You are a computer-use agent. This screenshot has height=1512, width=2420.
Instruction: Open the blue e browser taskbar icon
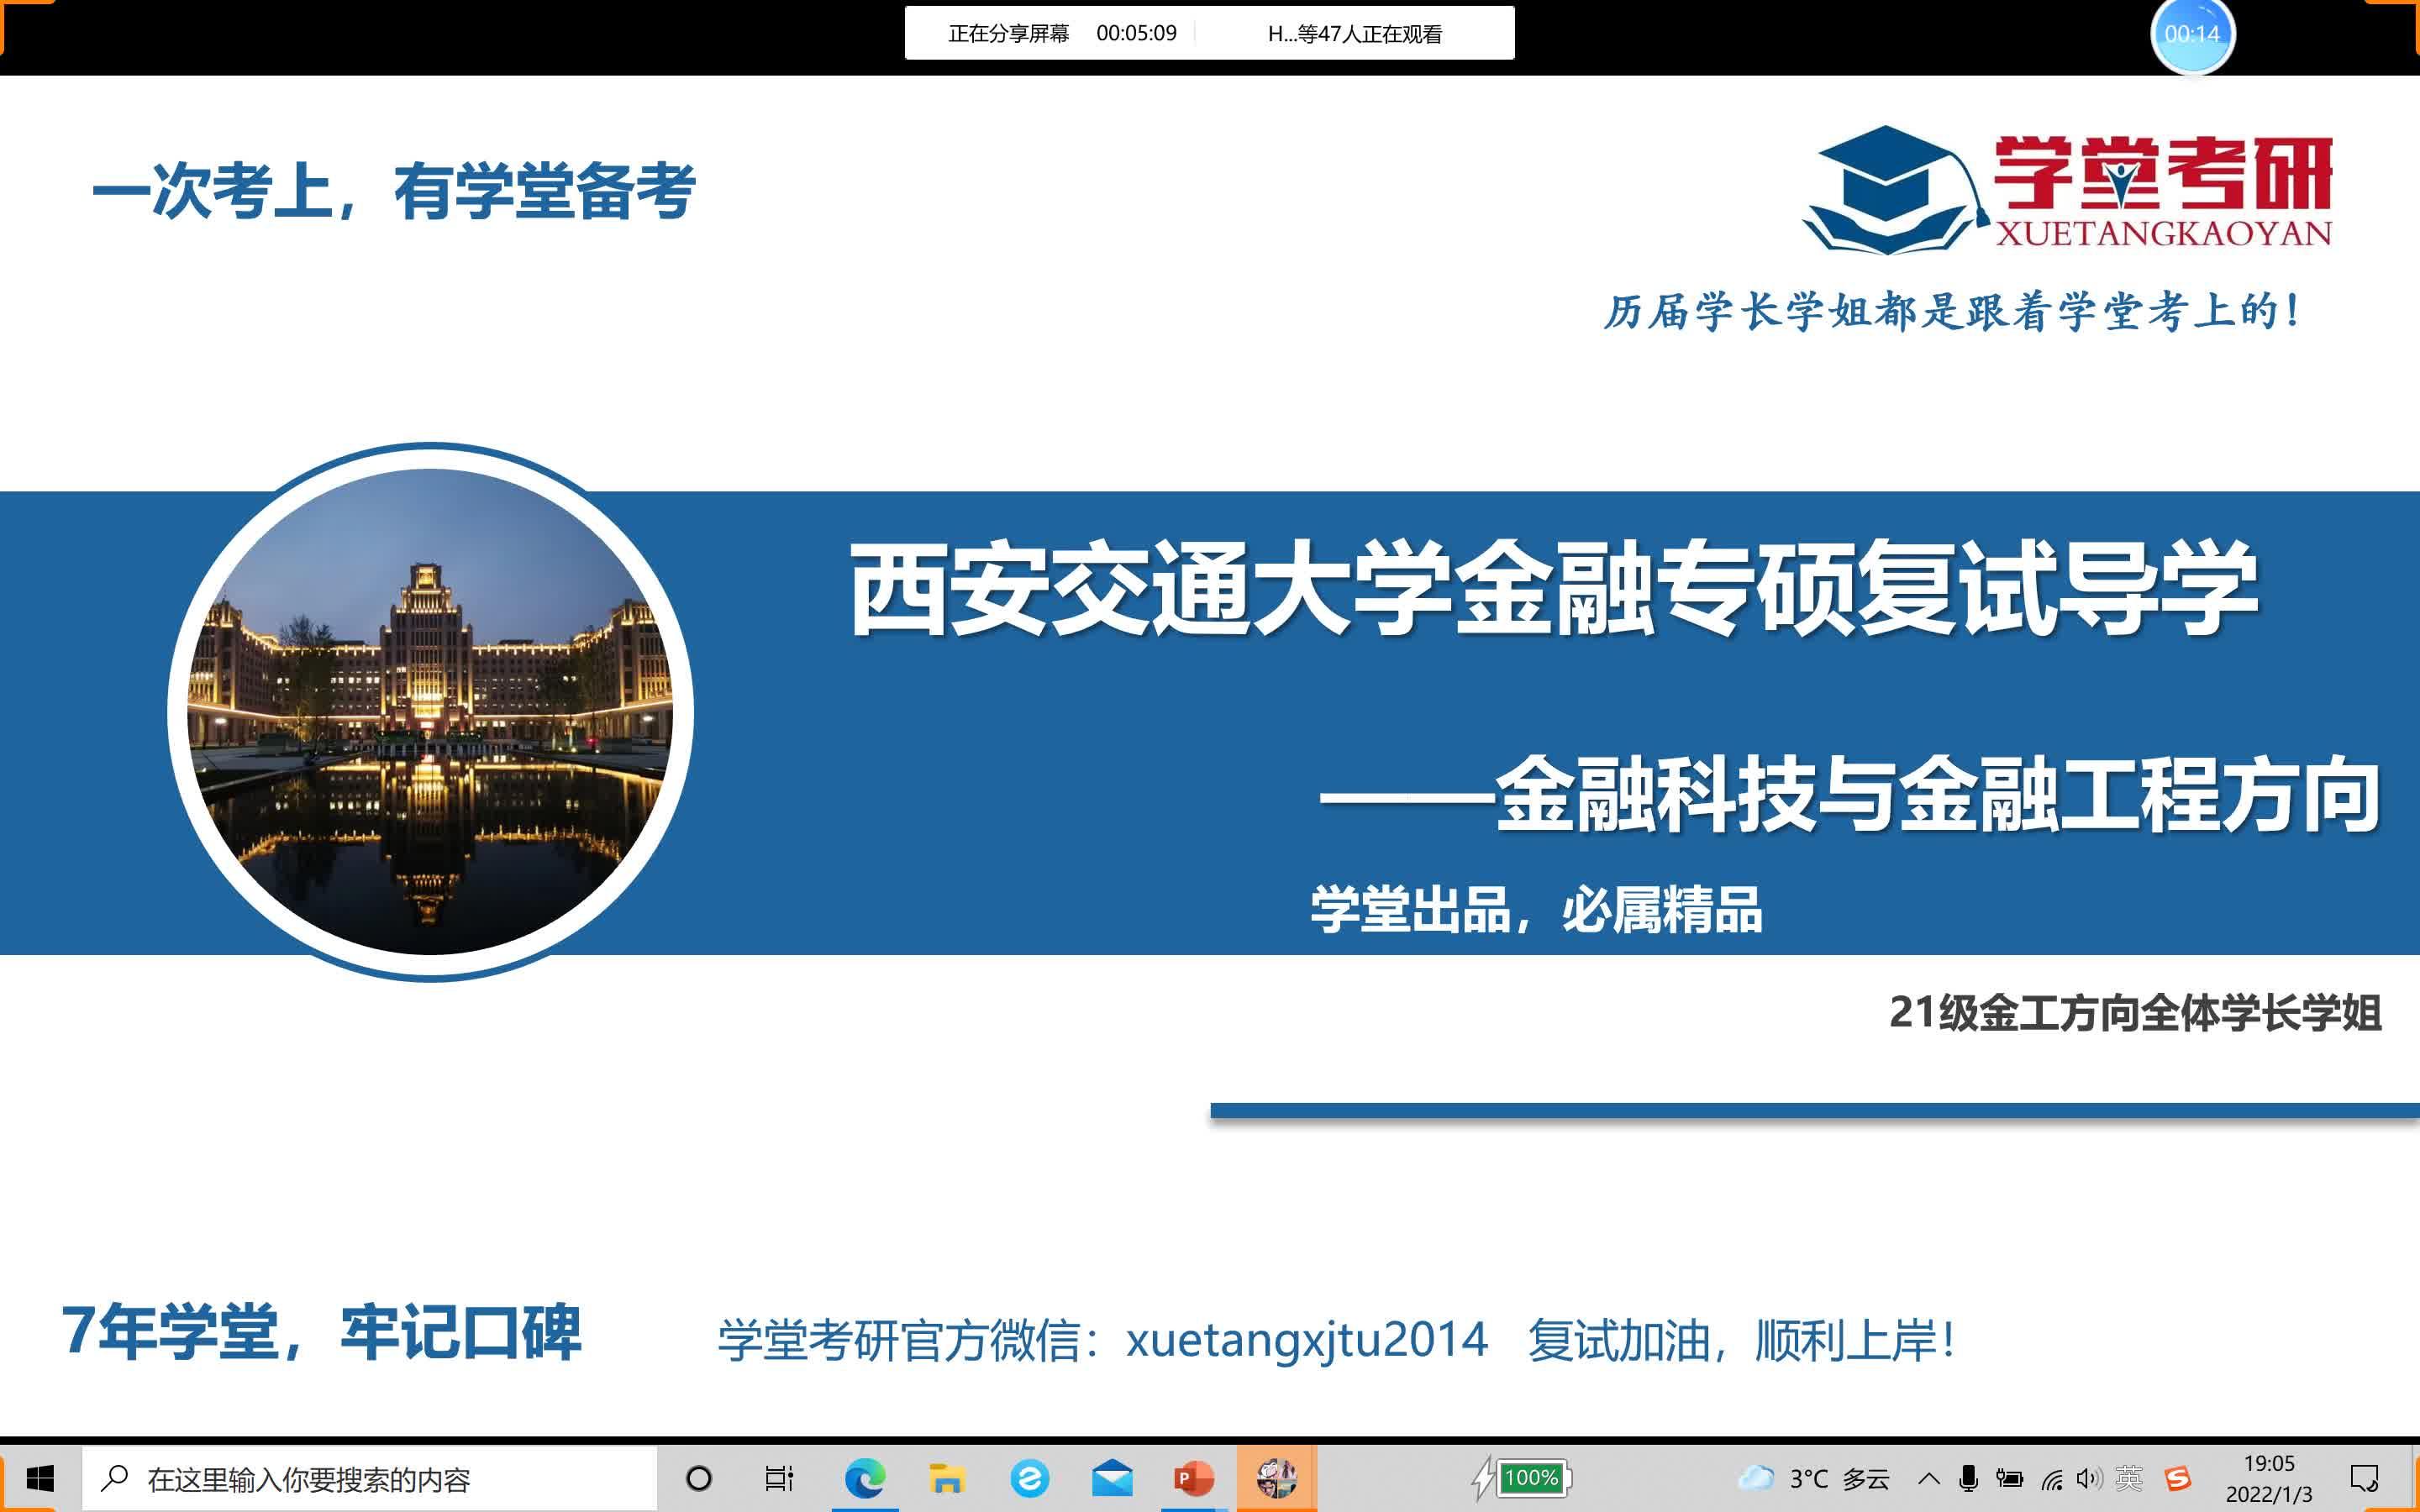pyautogui.click(x=1029, y=1478)
